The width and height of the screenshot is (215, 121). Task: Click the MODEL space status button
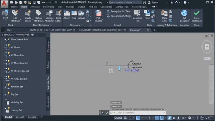pos(118,118)
